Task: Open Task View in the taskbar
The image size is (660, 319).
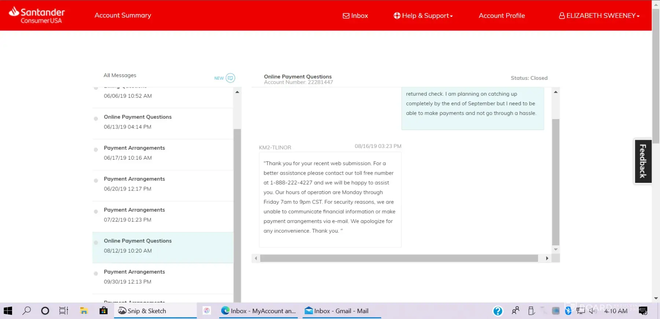Action: tap(64, 311)
